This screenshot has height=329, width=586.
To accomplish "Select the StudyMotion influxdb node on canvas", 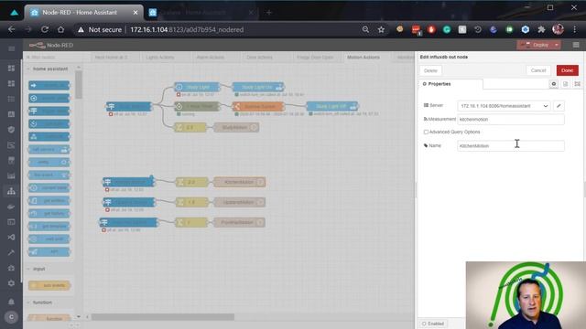I will click(x=236, y=127).
